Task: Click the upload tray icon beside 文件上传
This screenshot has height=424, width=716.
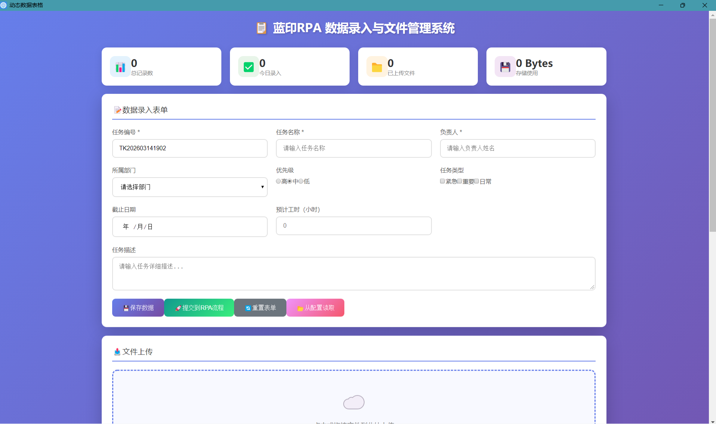Action: point(117,351)
